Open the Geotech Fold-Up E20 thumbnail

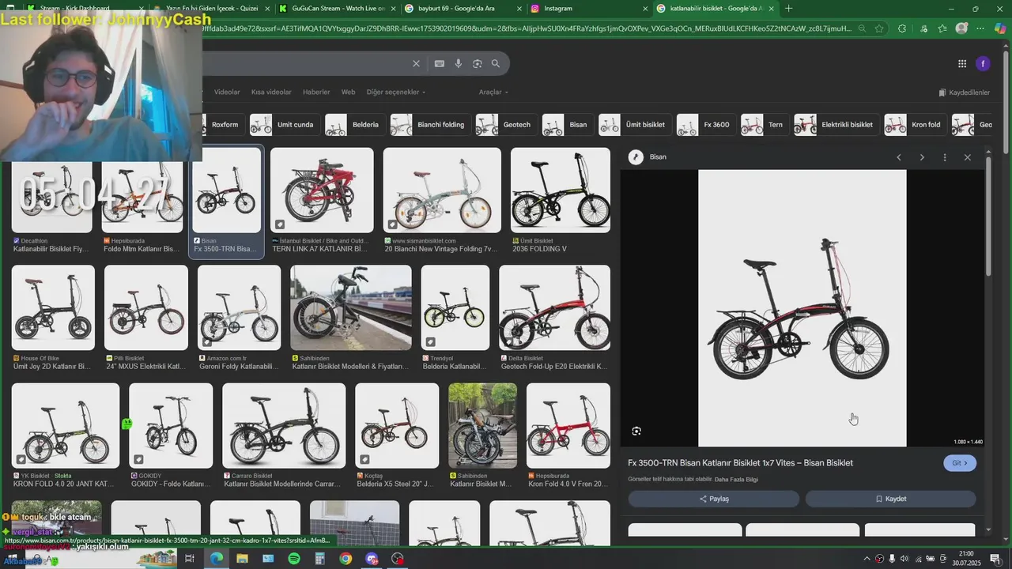click(x=554, y=307)
